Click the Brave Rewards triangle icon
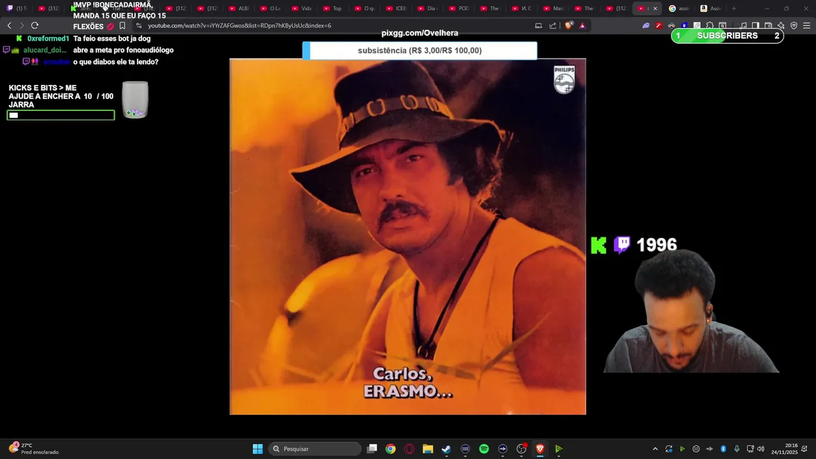The image size is (816, 459). click(x=582, y=25)
